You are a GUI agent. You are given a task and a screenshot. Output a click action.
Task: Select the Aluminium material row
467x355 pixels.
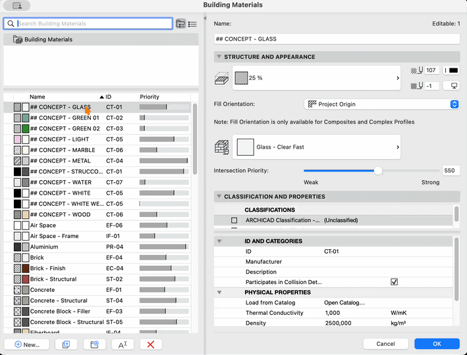[97, 247]
